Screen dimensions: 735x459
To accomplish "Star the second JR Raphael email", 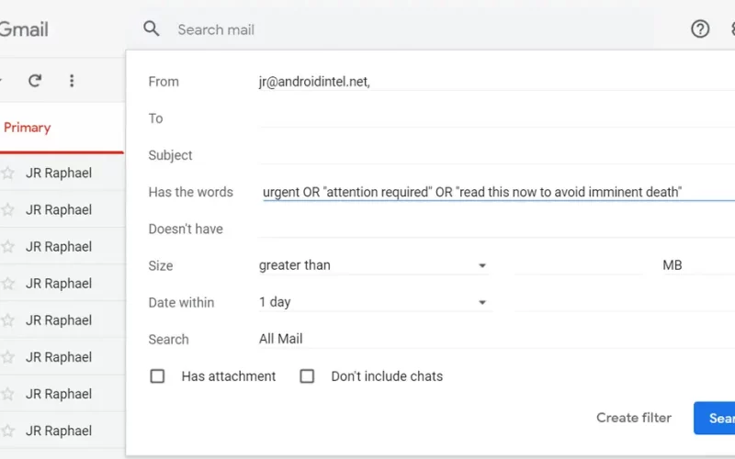I will click(7, 210).
